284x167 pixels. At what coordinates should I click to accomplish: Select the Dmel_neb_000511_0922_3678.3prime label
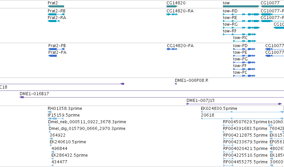[87, 122]
